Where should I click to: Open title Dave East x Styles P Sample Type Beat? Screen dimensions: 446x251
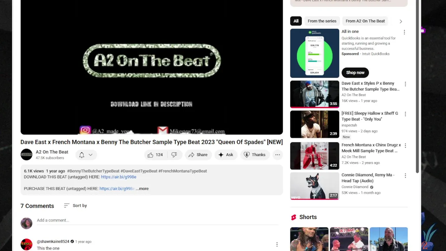click(370, 86)
